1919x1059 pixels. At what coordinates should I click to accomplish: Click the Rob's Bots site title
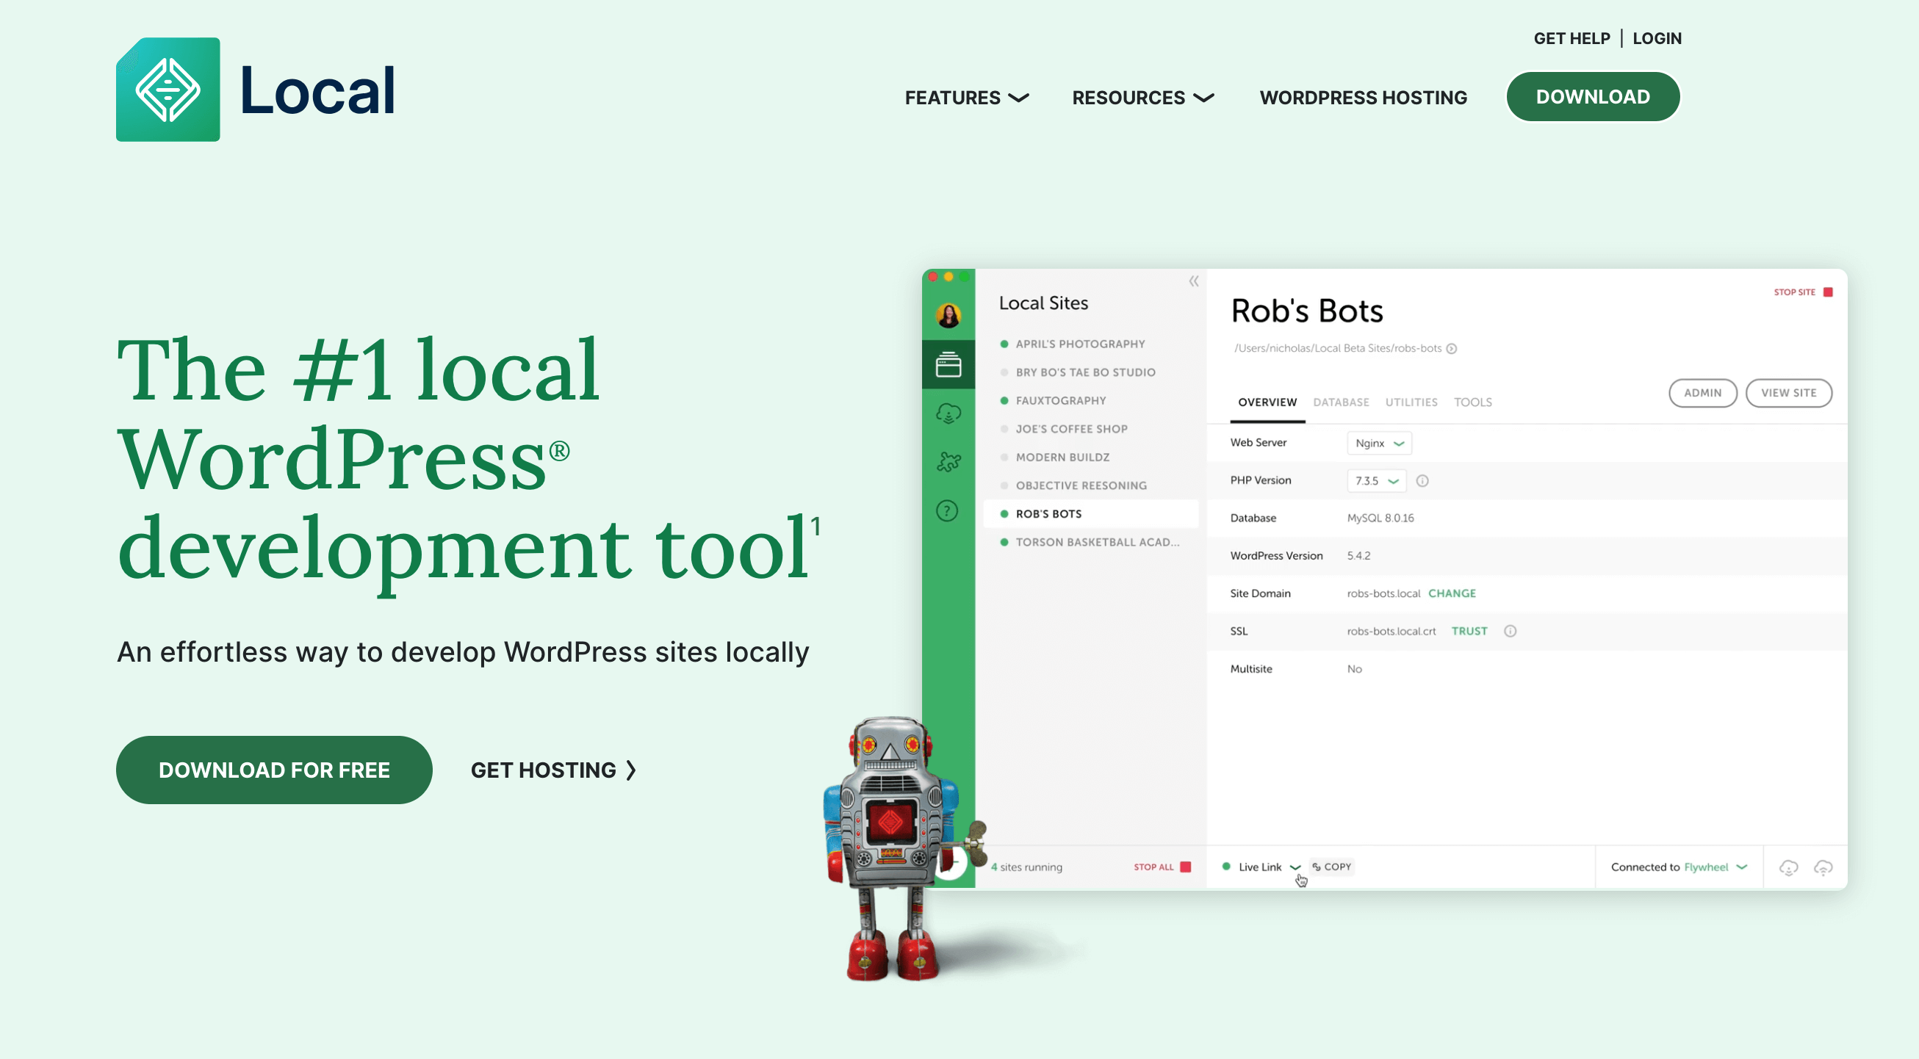[1307, 311]
